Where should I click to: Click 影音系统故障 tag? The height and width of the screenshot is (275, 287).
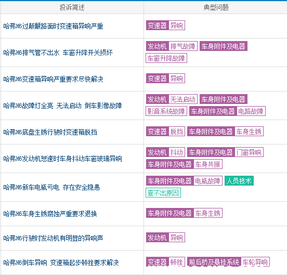166,111
